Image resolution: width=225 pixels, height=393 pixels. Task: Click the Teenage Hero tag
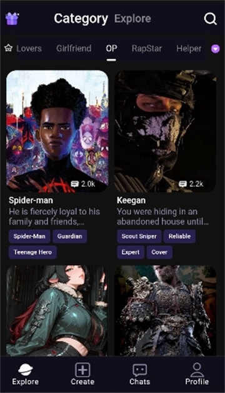(x=32, y=252)
